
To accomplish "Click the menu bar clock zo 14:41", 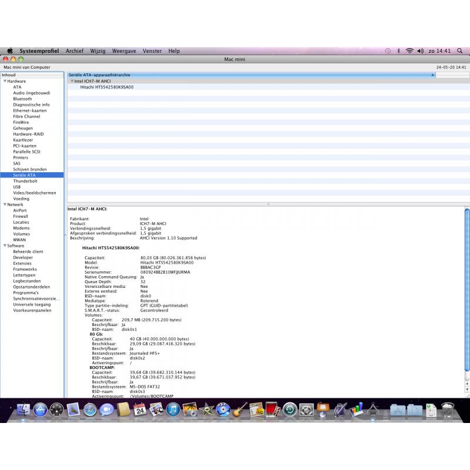I will click(439, 51).
